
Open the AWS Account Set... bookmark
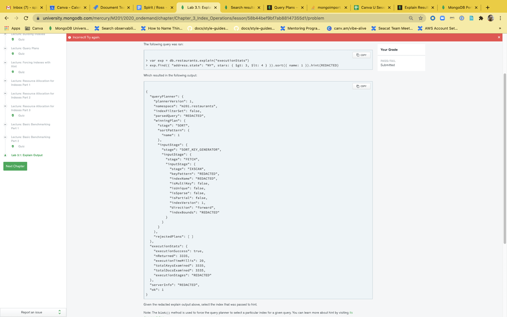point(438,28)
